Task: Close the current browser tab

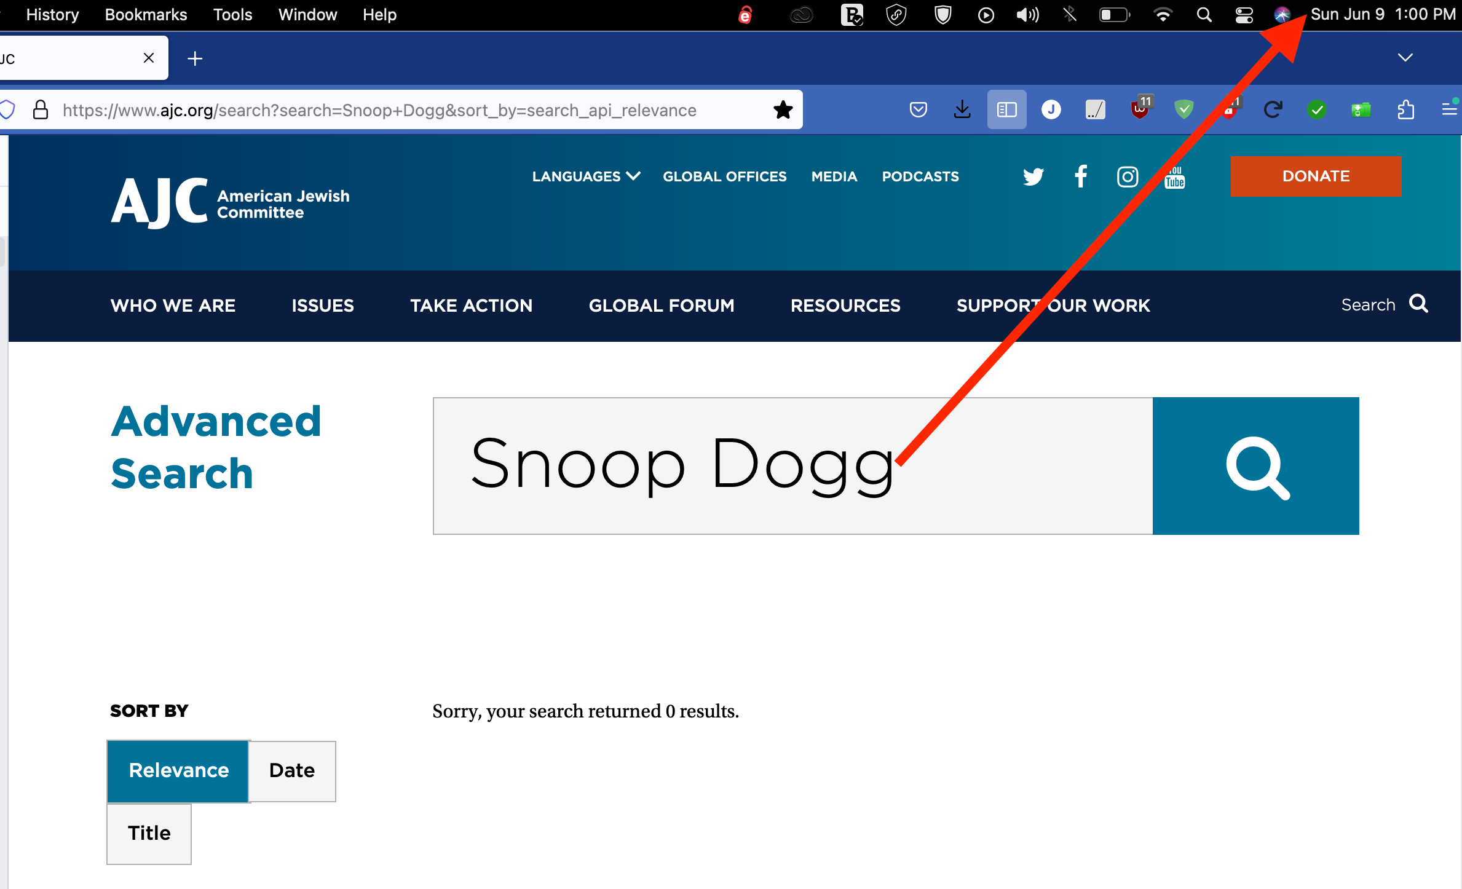Action: click(148, 58)
